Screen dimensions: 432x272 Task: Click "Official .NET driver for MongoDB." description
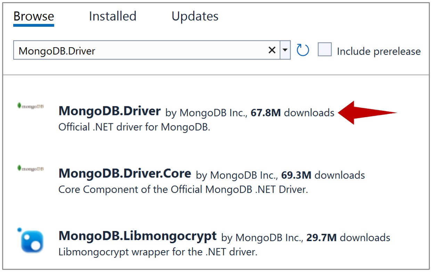coord(135,127)
